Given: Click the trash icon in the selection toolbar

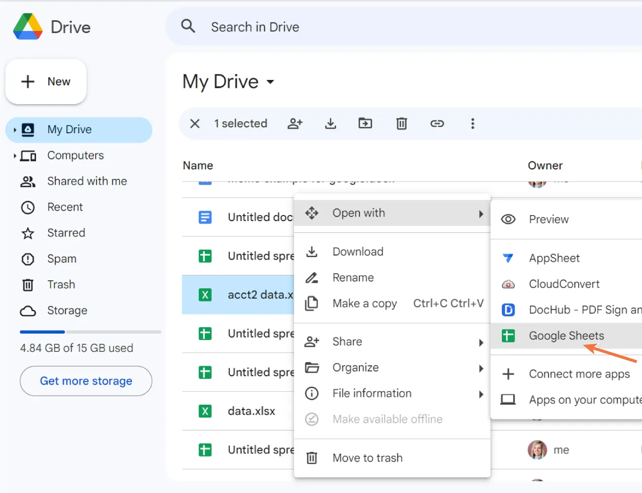Looking at the screenshot, I should (401, 123).
